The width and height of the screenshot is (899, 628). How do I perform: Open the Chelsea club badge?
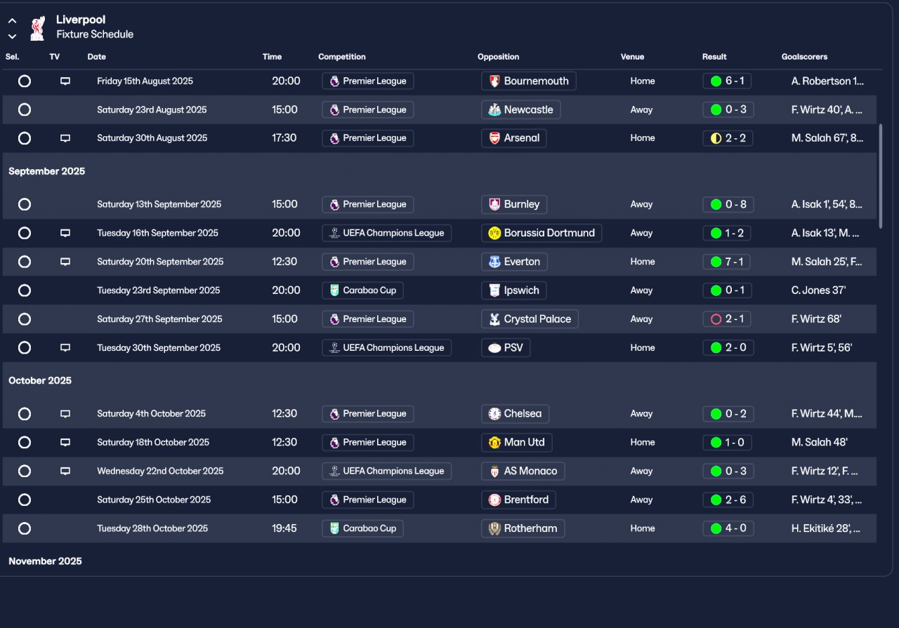494,414
